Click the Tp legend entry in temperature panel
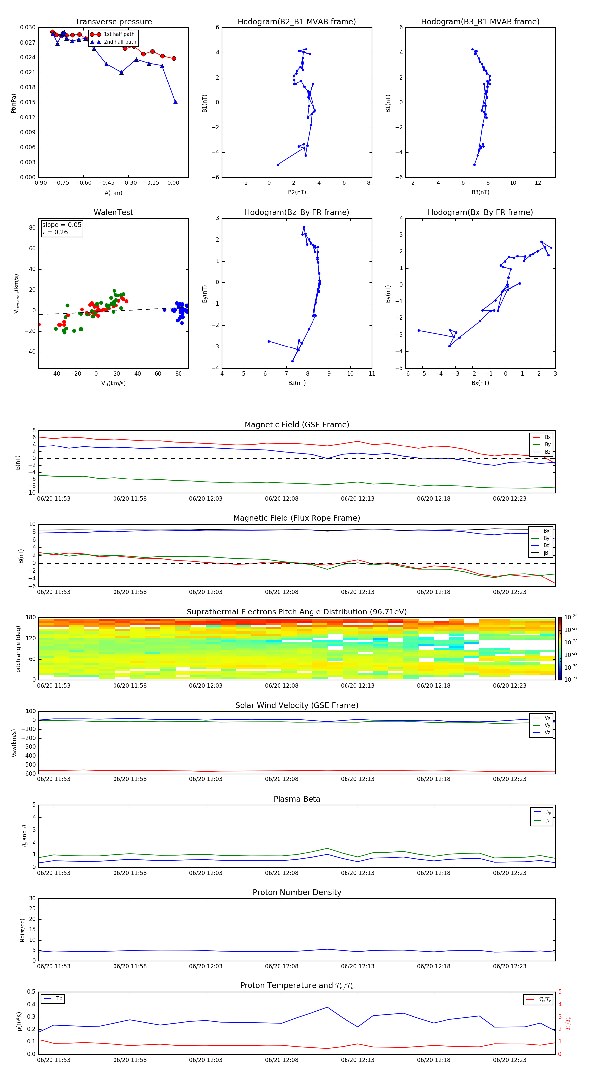Image resolution: width=594 pixels, height=1089 pixels. coord(53,999)
